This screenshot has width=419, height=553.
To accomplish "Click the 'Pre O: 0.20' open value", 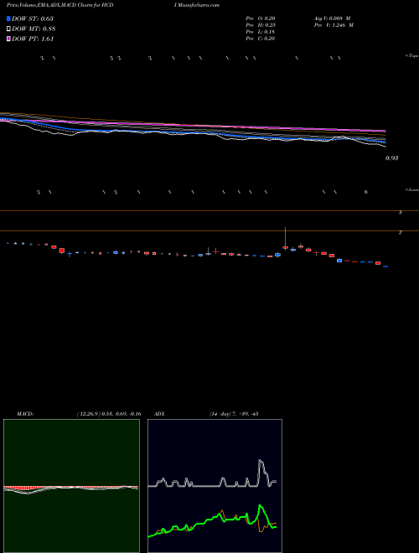I will [x=261, y=18].
